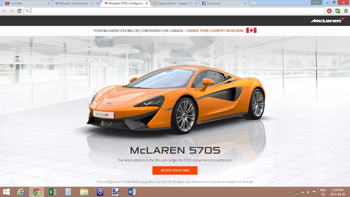350x197 pixels.
Task: Click the DESIGN YOUR OWN button
Action: coord(175,170)
